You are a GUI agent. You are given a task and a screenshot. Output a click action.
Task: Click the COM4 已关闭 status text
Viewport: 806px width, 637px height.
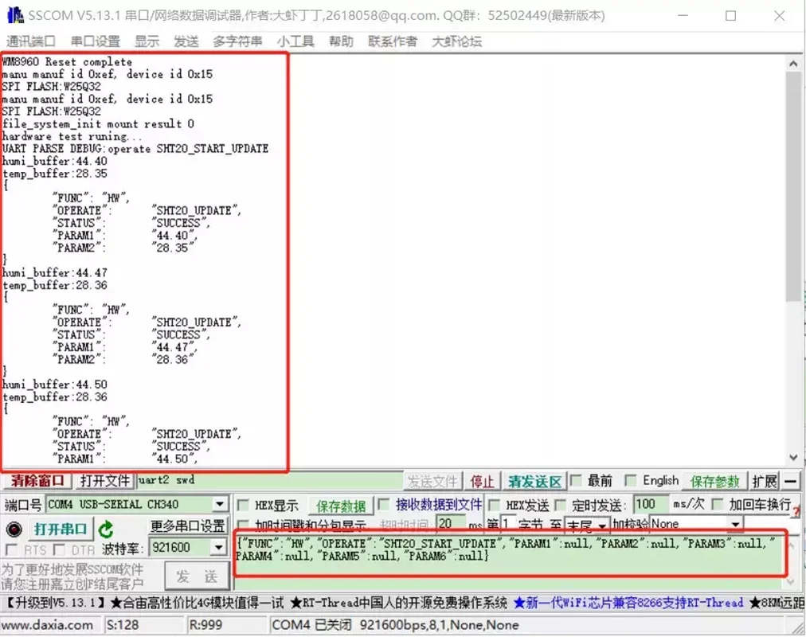tap(311, 625)
